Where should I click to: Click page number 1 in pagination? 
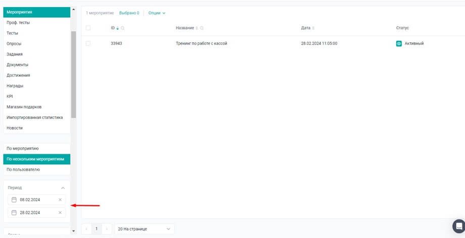click(x=97, y=229)
